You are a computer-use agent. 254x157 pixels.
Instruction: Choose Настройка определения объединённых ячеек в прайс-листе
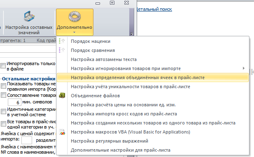click(153, 77)
